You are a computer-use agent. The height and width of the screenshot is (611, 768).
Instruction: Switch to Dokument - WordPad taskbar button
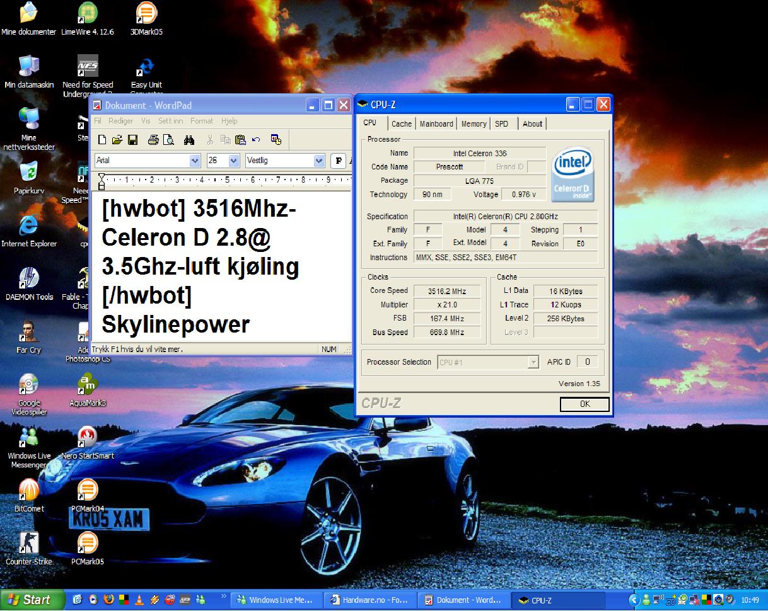465,600
